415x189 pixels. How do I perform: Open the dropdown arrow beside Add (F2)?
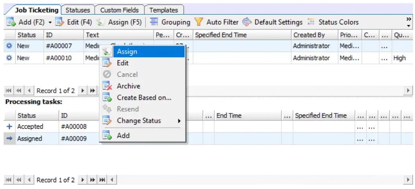[50, 22]
